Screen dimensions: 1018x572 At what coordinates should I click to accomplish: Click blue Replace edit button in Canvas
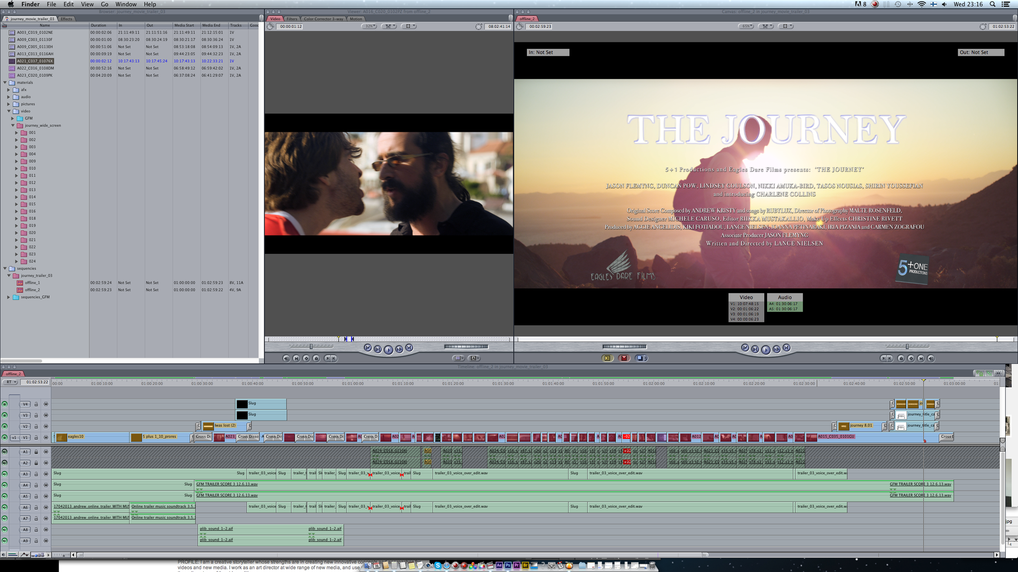coord(641,358)
